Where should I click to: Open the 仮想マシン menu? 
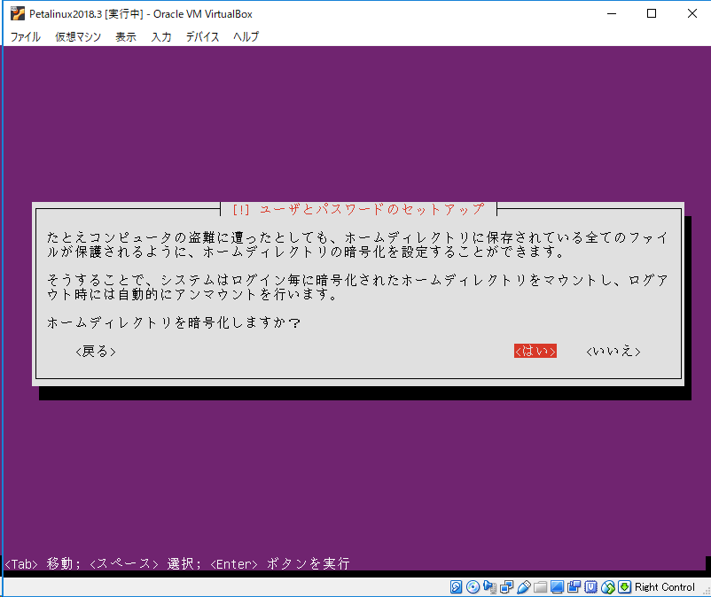tap(77, 36)
